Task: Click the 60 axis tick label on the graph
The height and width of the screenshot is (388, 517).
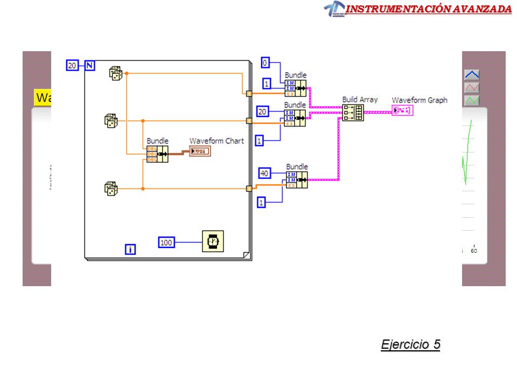Action: pyautogui.click(x=474, y=251)
